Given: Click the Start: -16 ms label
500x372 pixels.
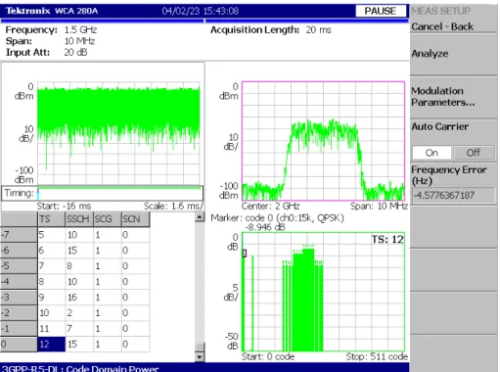Looking at the screenshot, I should 64,207.
